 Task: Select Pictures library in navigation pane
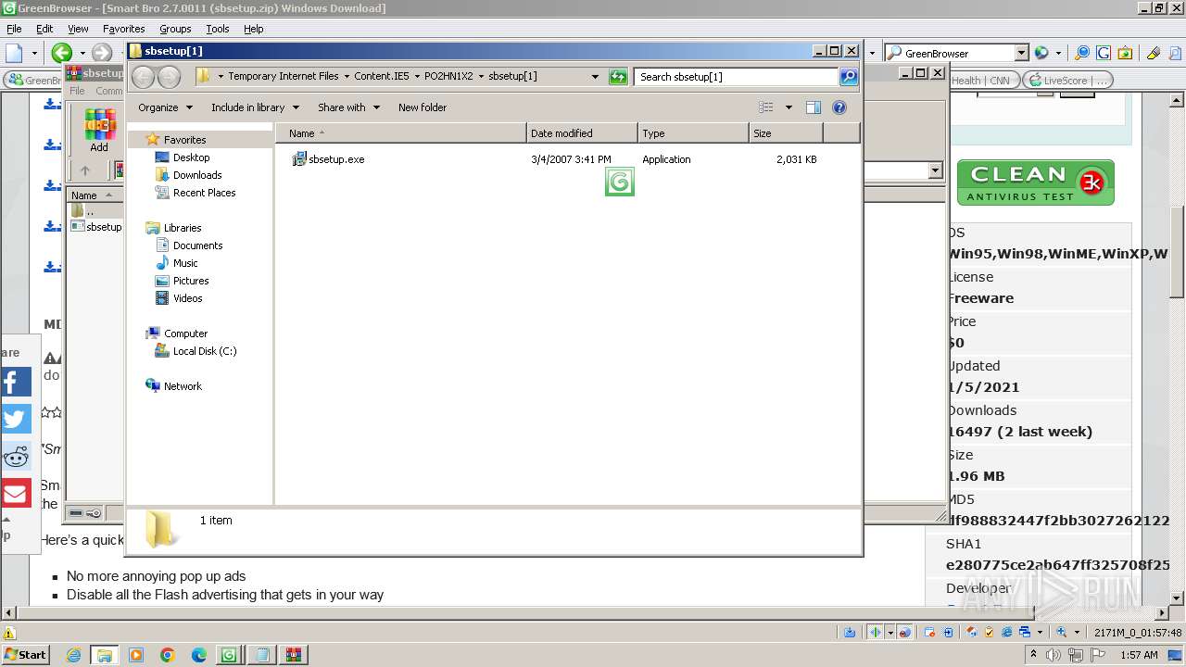point(182,281)
